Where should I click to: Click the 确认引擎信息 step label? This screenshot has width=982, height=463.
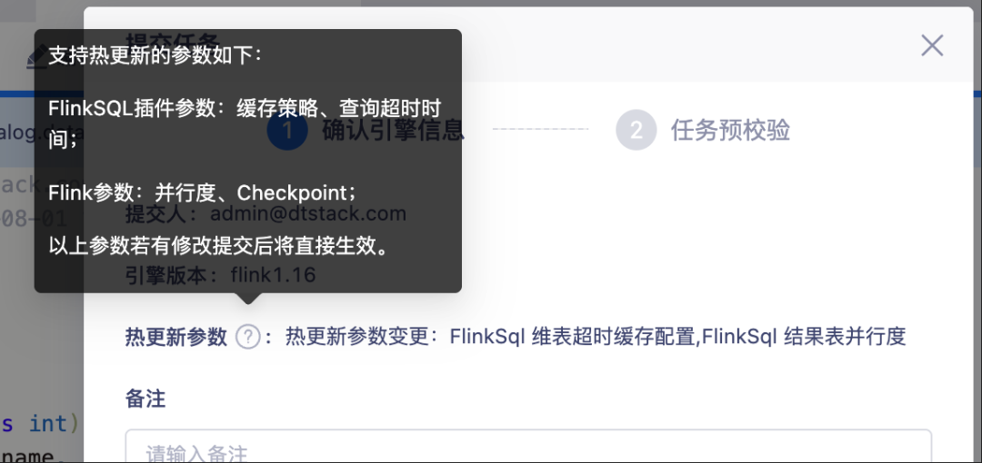point(394,130)
